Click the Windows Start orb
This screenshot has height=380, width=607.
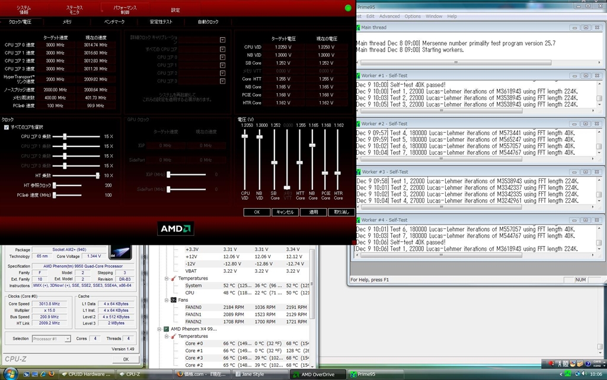tap(9, 373)
